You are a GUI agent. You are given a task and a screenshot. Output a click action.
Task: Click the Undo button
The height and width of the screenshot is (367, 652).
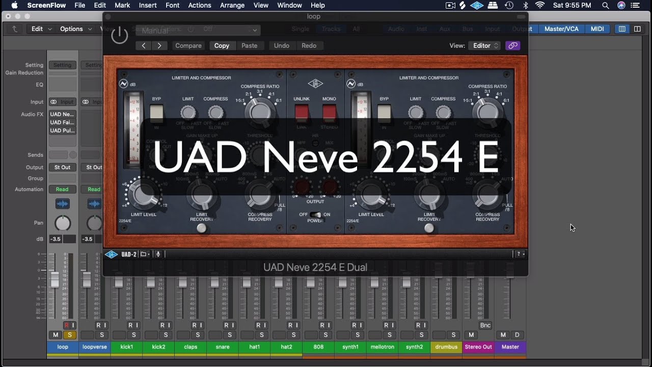(282, 45)
